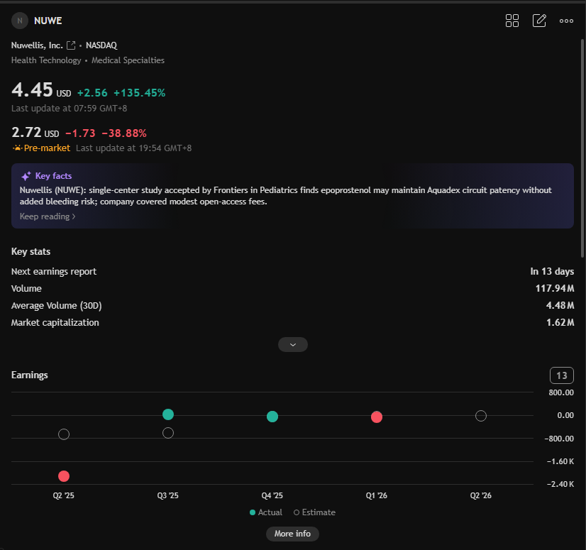Click the Q1 '26 actual red dot
The width and height of the screenshot is (586, 550).
(377, 417)
